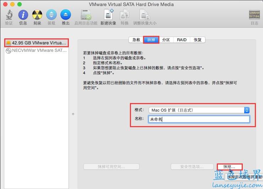Click Resize Image (调整映像大小) icon
The height and width of the screenshot is (189, 263).
click(144, 15)
